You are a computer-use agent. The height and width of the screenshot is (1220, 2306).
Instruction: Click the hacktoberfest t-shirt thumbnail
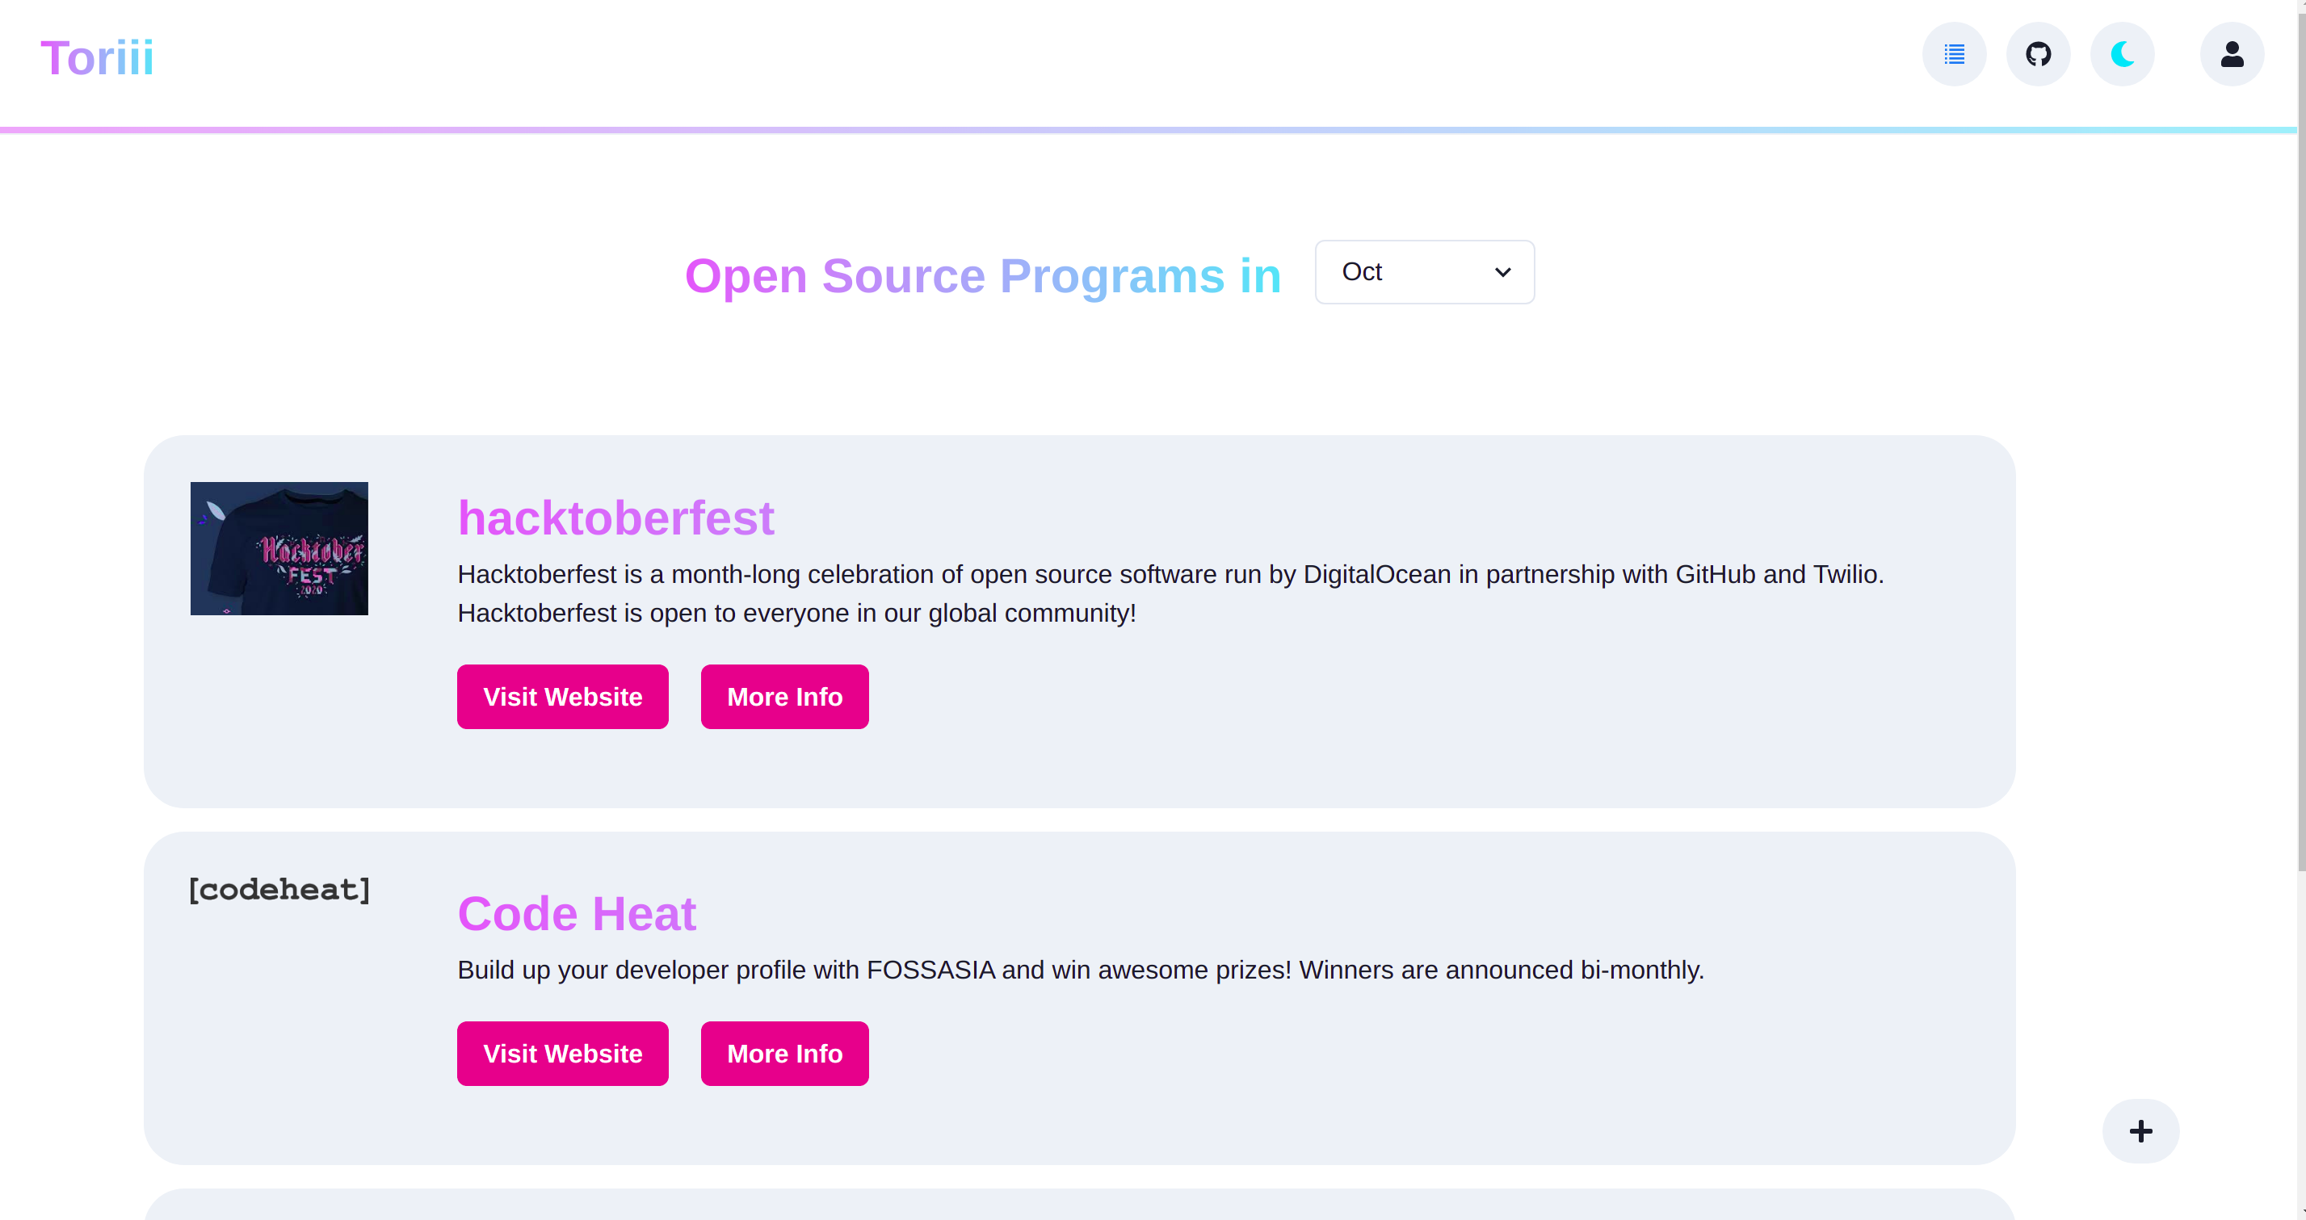[279, 549]
